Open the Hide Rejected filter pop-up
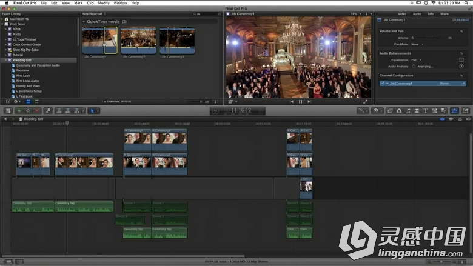 [x=93, y=14]
